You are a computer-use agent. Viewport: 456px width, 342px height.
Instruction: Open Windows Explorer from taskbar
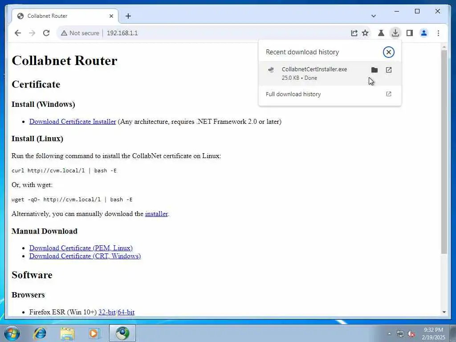pos(68,333)
